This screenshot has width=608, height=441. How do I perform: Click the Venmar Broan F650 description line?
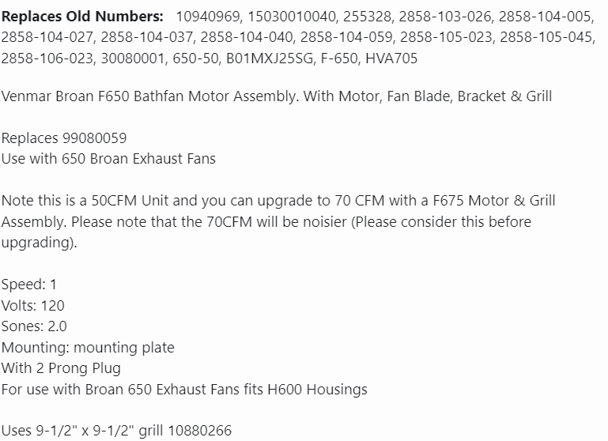(x=277, y=96)
